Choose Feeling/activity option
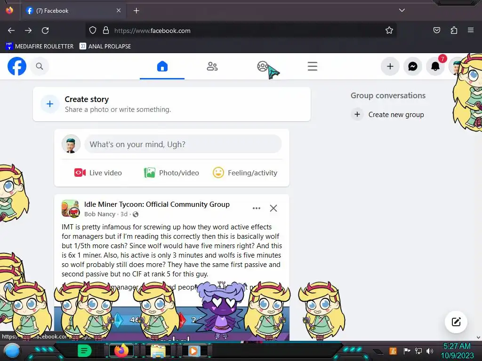 [245, 173]
